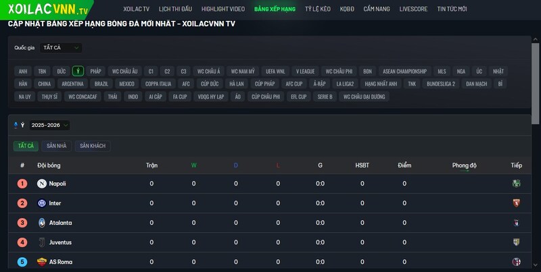Choose the C2 competition button
The image size is (541, 272).
167,72
